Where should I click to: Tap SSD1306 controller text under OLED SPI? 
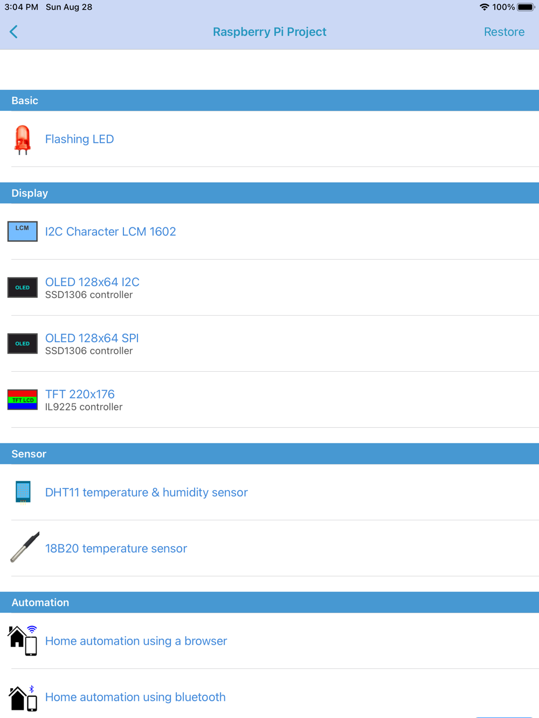[89, 351]
